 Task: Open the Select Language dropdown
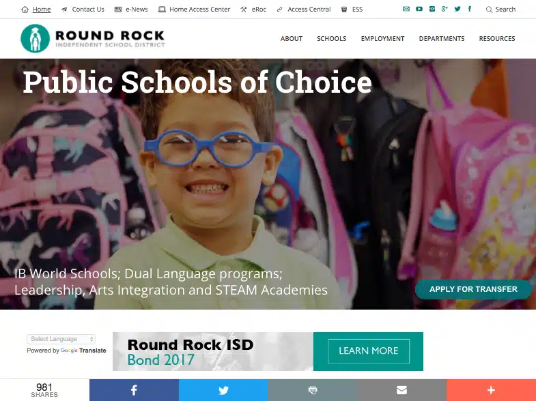pyautogui.click(x=61, y=339)
